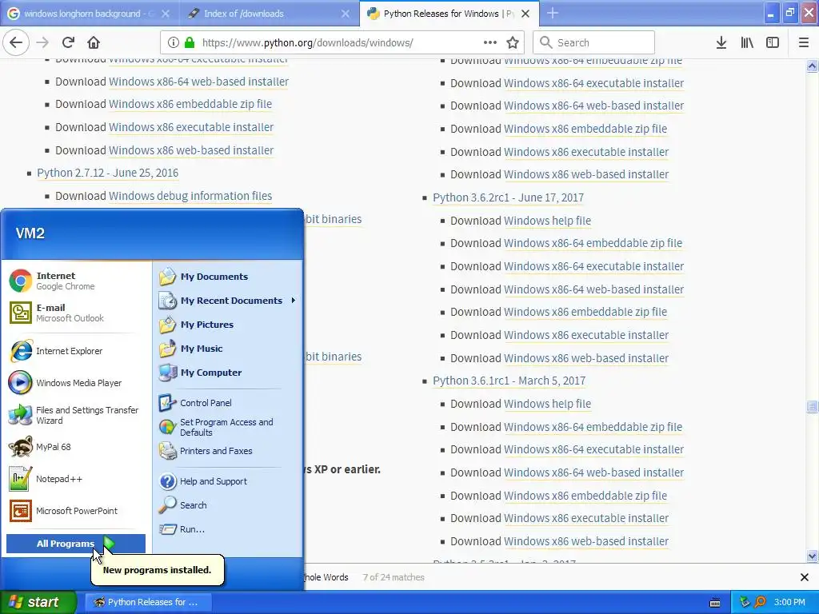Reload the current page
The image size is (819, 614).
69,43
